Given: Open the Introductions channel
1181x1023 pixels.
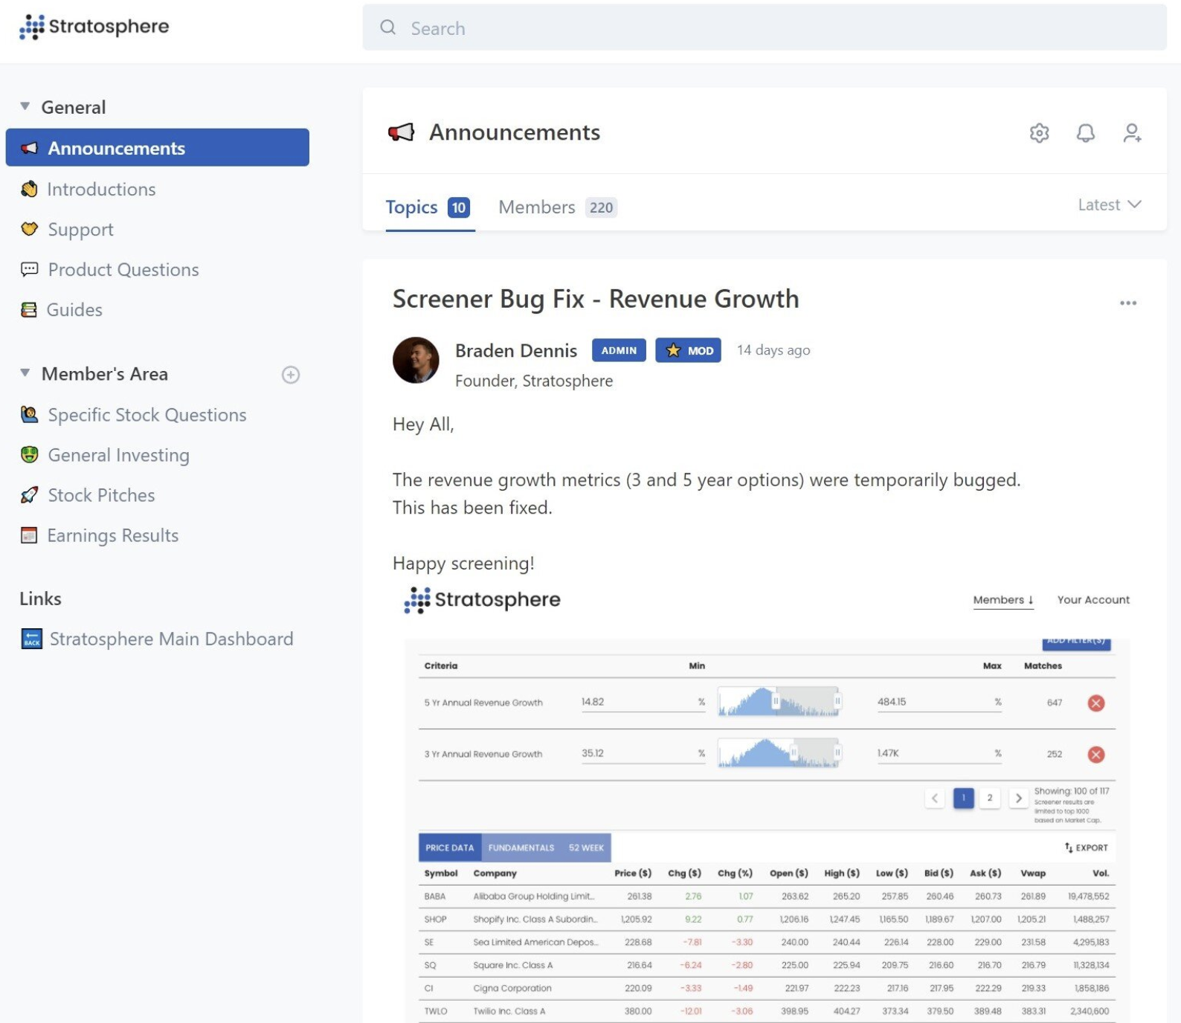Looking at the screenshot, I should (101, 189).
